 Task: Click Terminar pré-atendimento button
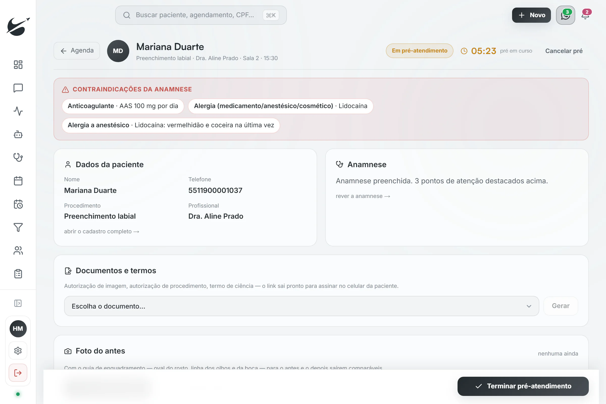(523, 386)
